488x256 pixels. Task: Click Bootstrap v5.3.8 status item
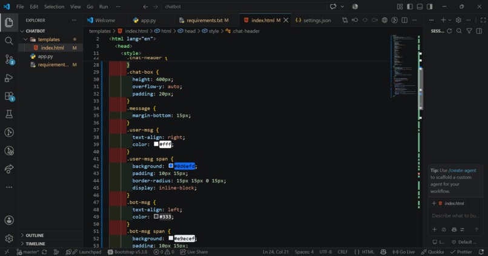(x=127, y=252)
